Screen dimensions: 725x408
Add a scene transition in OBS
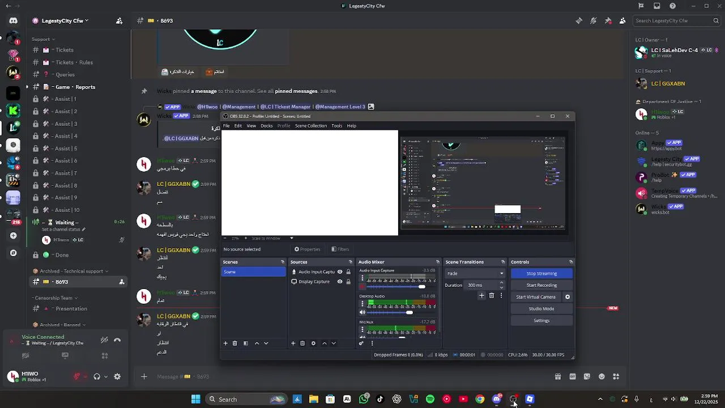(482, 295)
